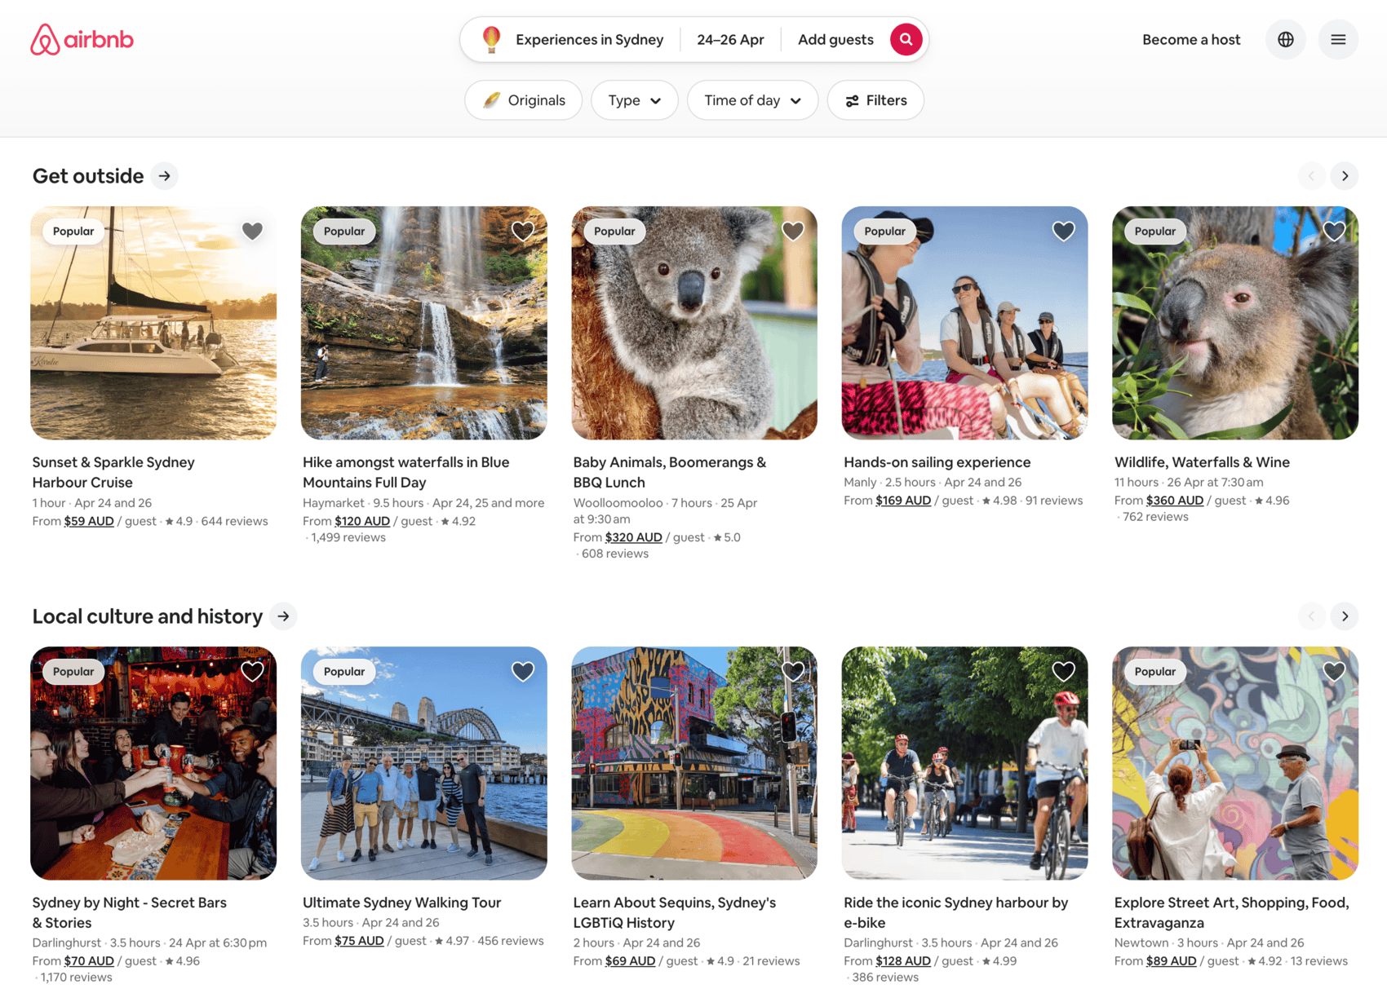Open the Baby Animals BBQ Lunch photo

coord(694,323)
